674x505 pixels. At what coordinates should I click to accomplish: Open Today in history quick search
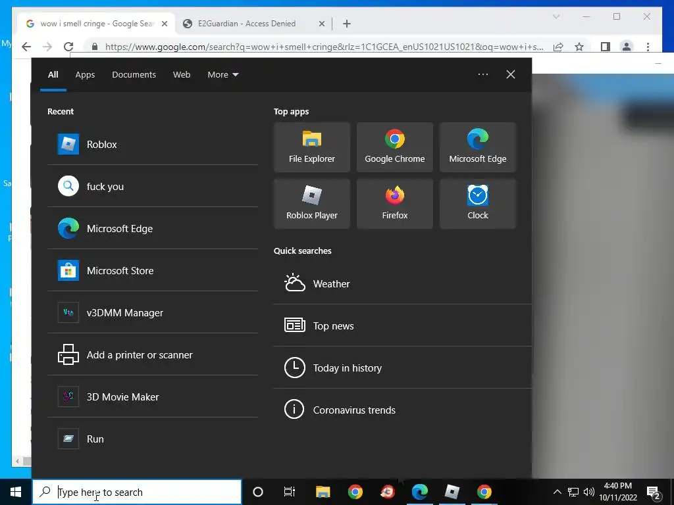(x=402, y=368)
